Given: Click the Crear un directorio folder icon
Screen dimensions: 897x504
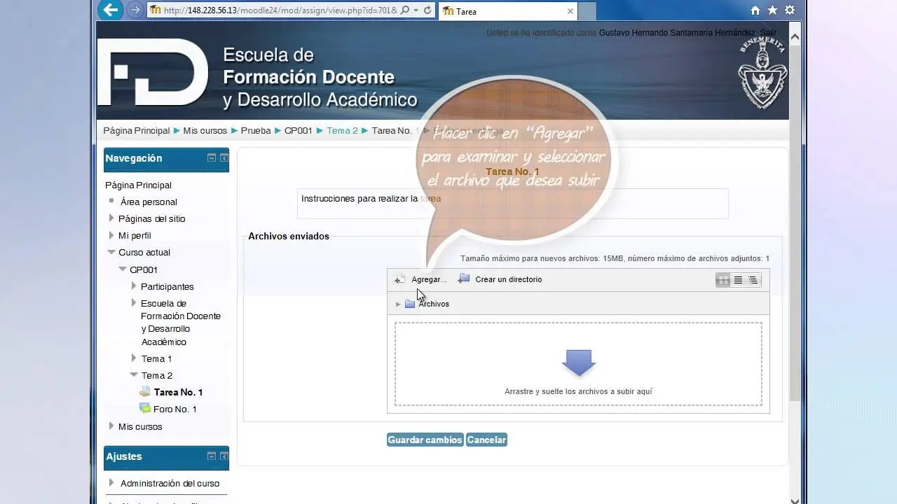Looking at the screenshot, I should (464, 279).
